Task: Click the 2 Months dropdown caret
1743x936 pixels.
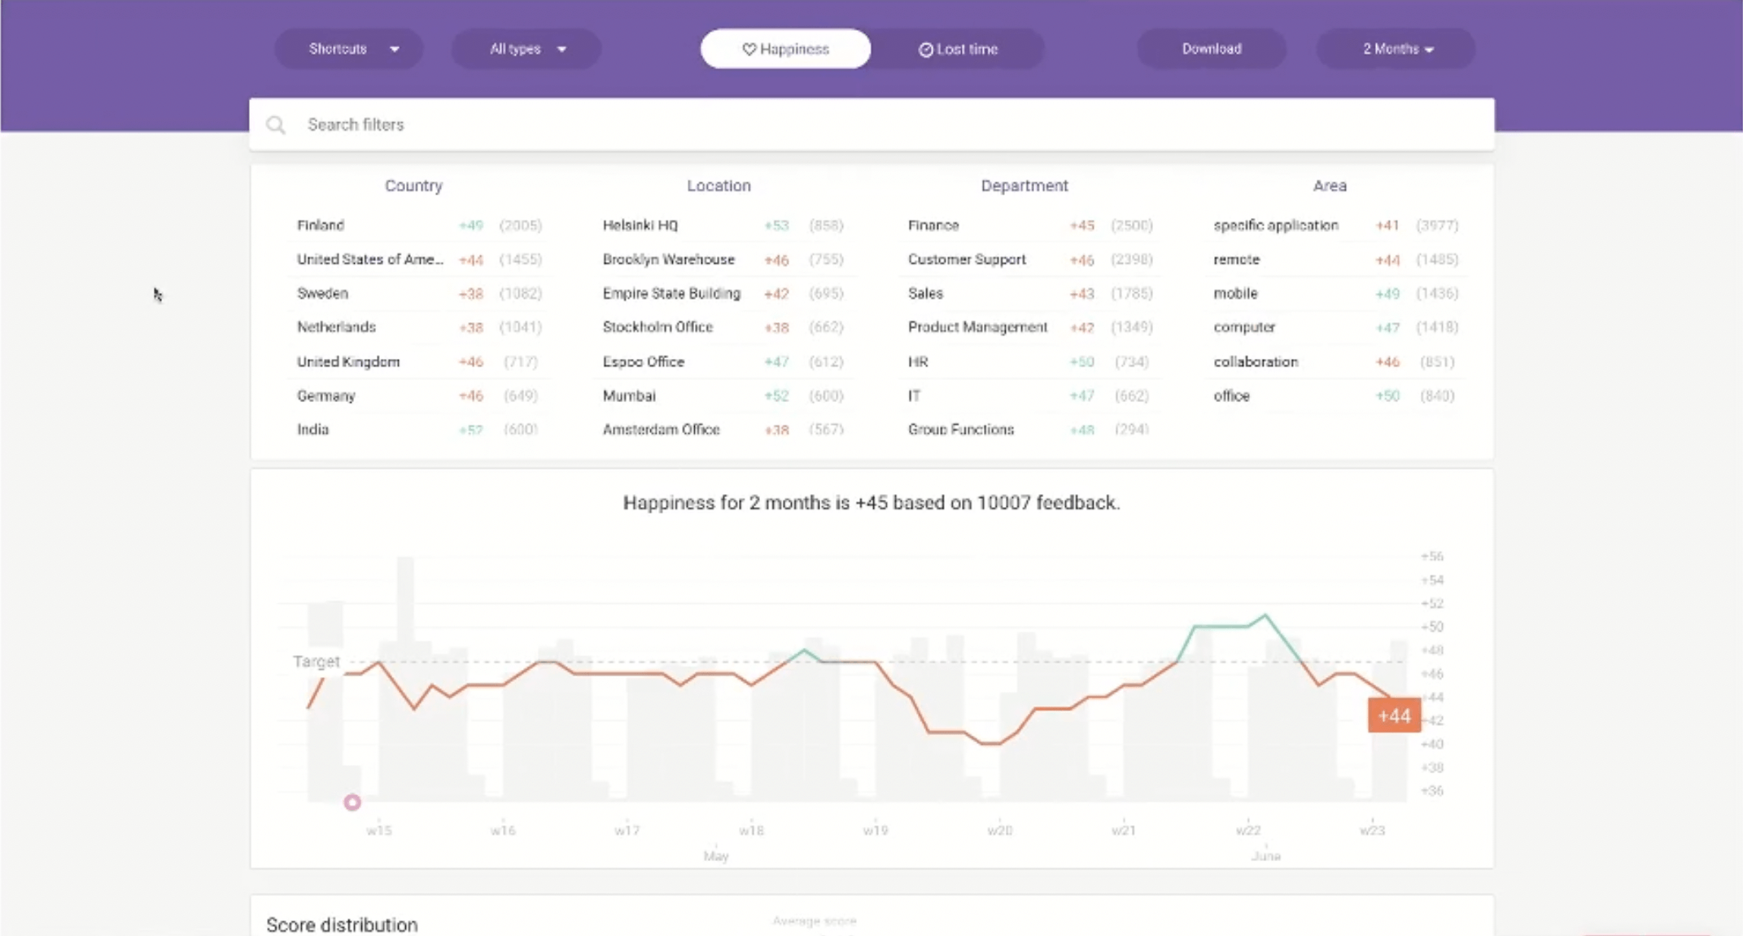Action: (1430, 50)
